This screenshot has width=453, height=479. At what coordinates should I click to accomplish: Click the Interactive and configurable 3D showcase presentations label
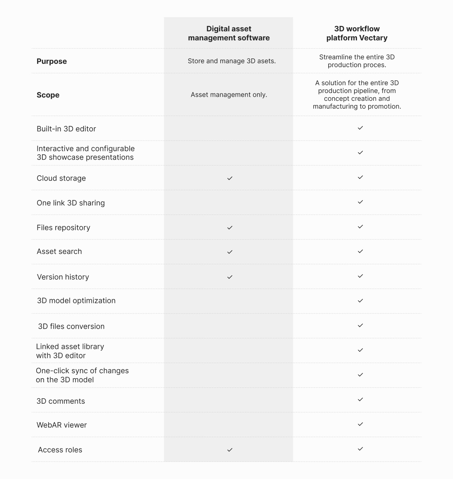85,153
